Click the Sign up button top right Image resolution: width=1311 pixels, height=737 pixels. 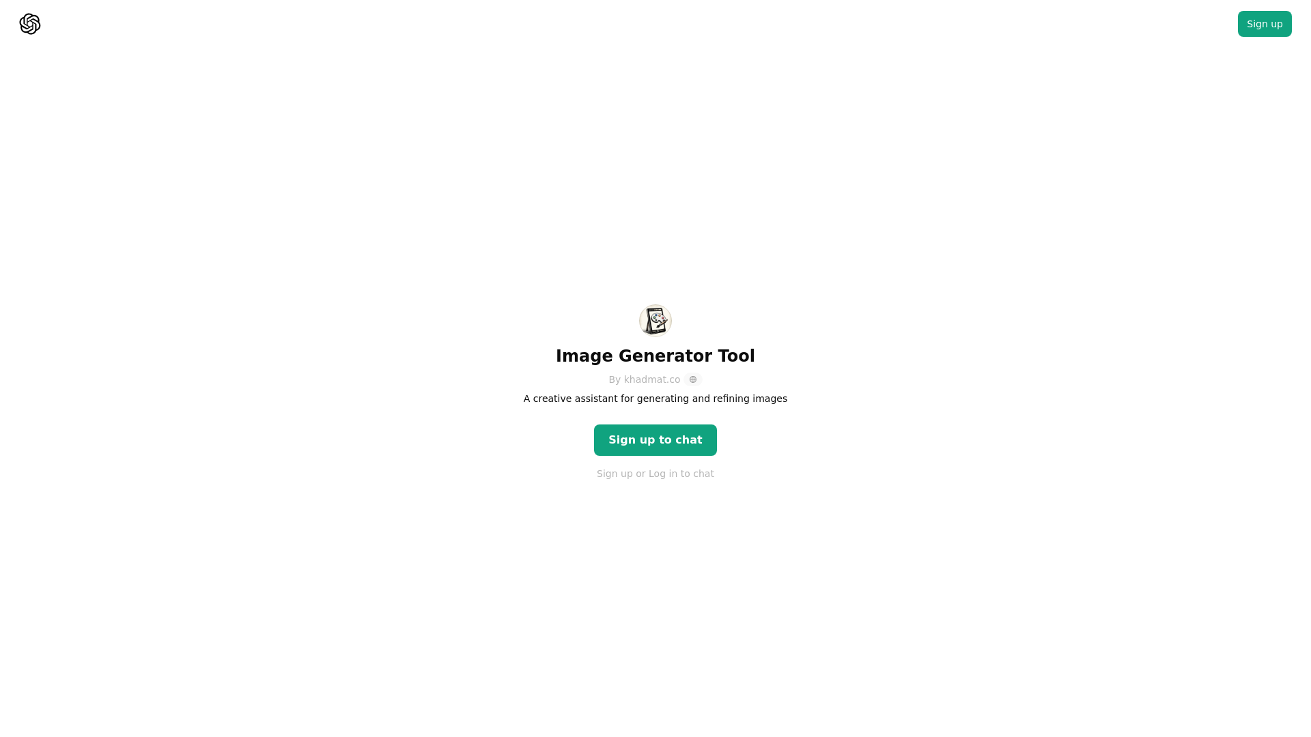click(x=1264, y=23)
